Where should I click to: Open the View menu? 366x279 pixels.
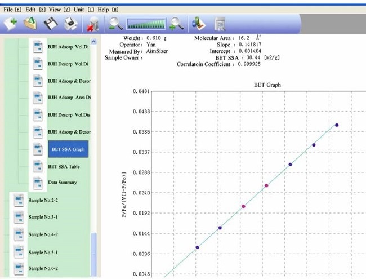click(x=59, y=10)
